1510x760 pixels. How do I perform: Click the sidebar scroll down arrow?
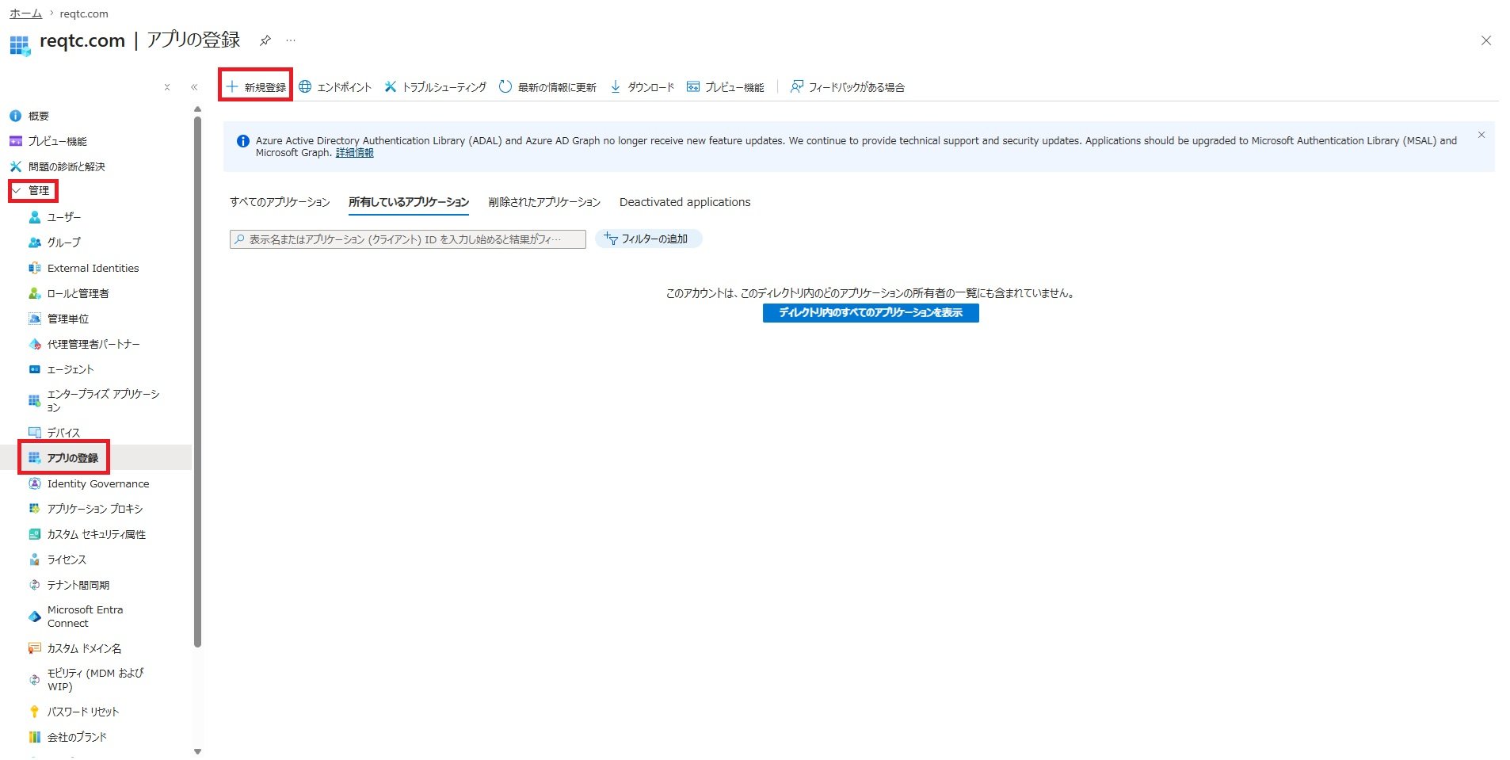point(197,751)
